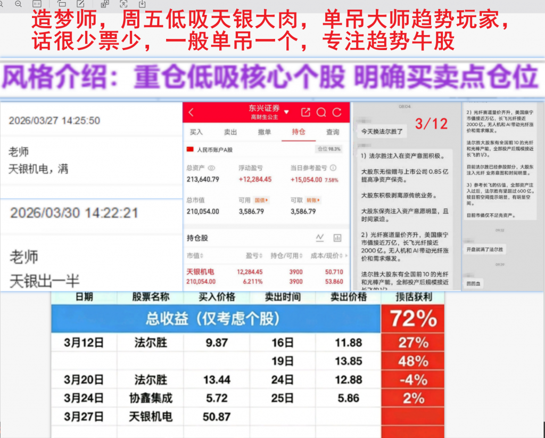Click the actual-size view icon in toolbar

(37, 4)
